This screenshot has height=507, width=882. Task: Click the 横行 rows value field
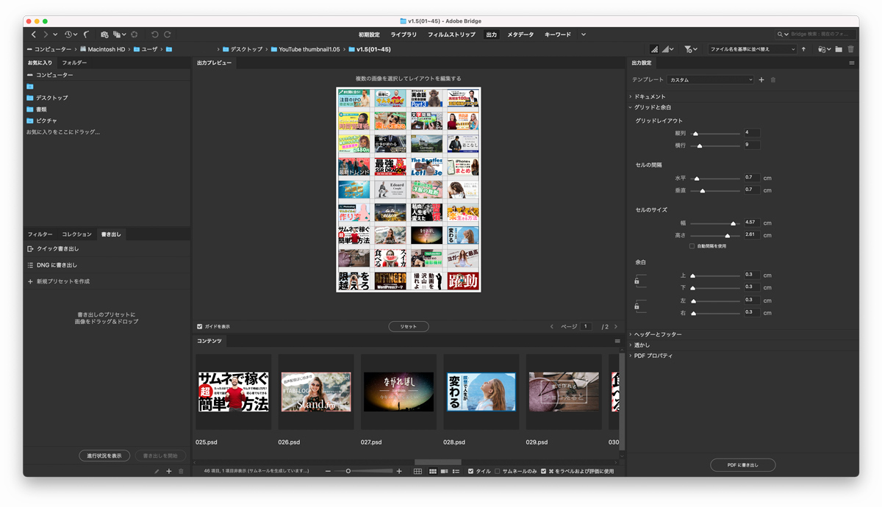pos(752,145)
